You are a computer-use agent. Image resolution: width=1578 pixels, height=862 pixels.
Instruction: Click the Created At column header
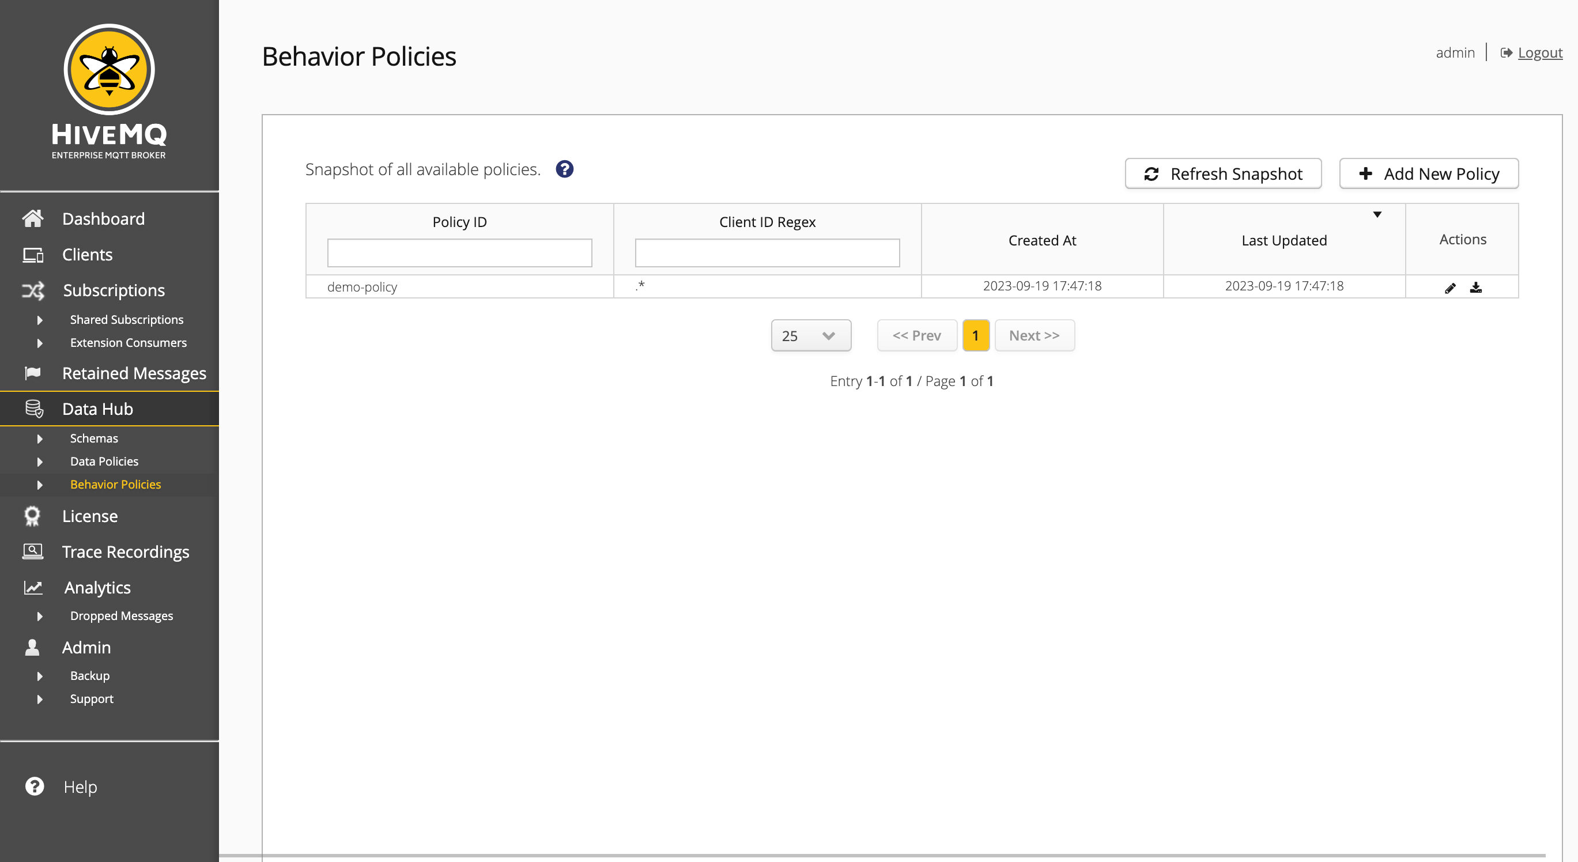1042,240
